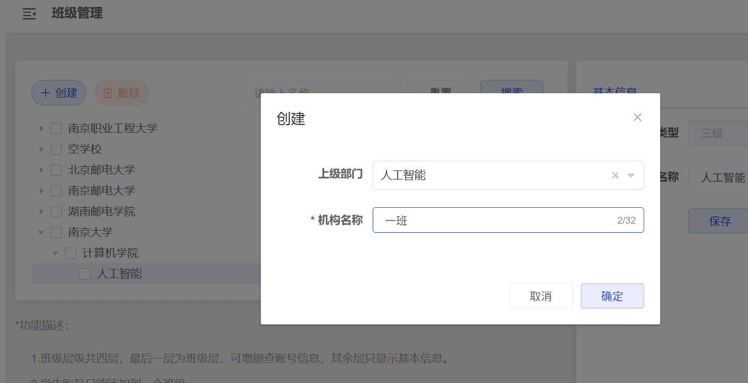Click the 创建 button with plus icon
The width and height of the screenshot is (748, 383).
(59, 93)
